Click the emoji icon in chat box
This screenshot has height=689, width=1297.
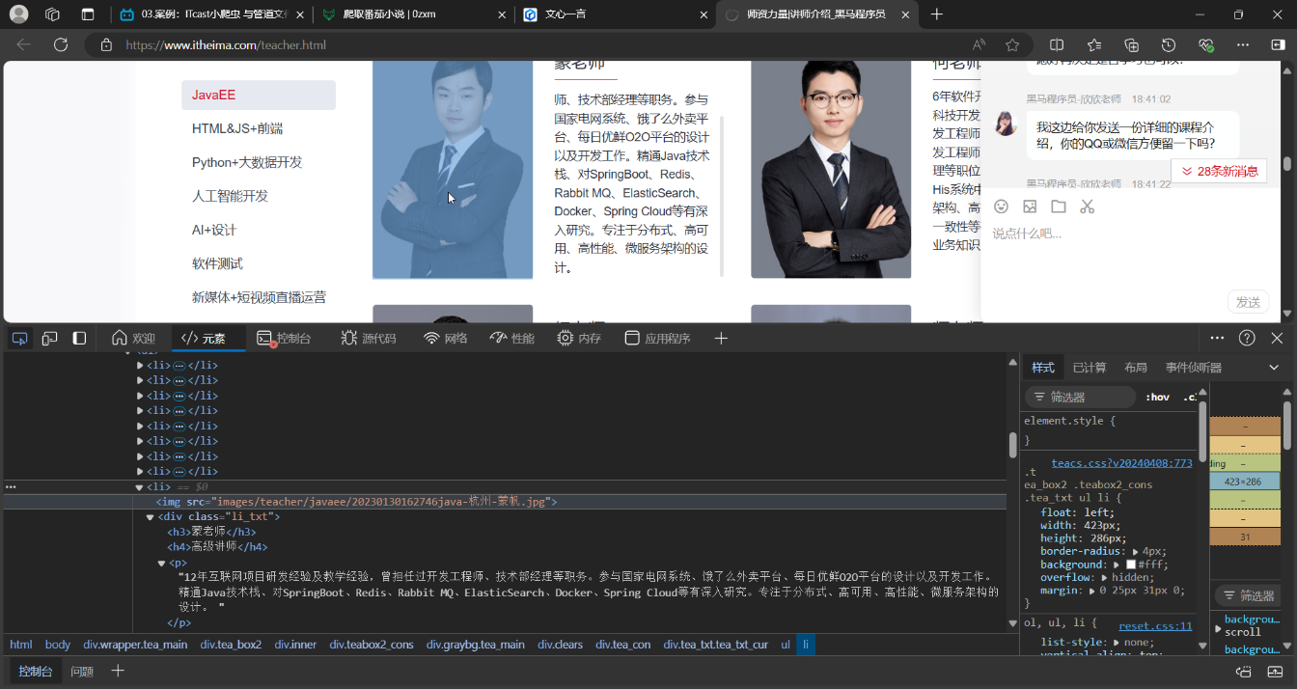pos(1001,207)
